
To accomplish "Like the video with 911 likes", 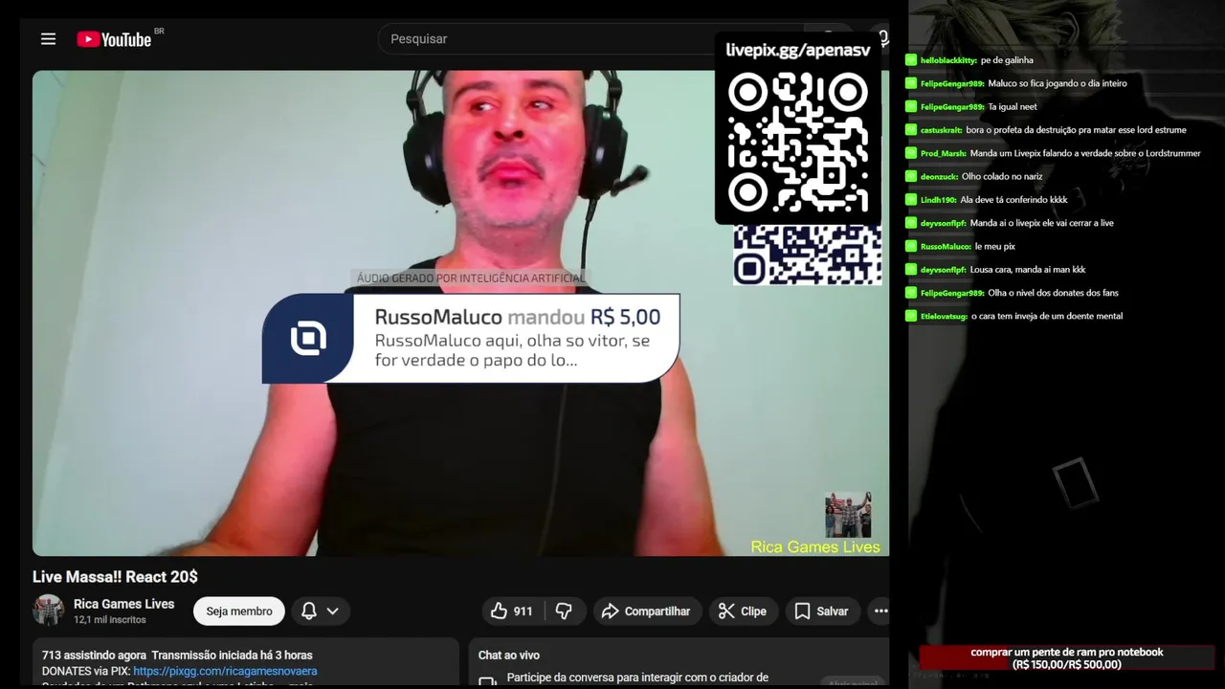I will tap(512, 611).
